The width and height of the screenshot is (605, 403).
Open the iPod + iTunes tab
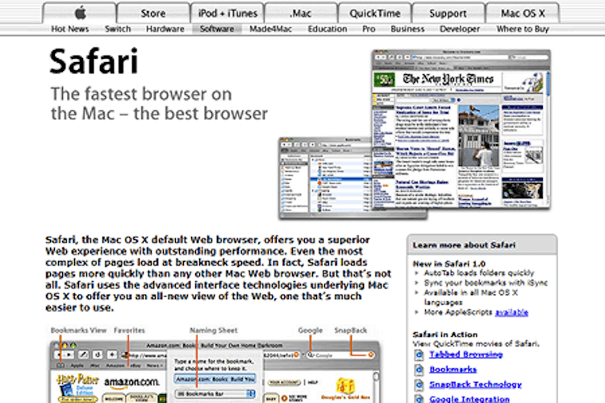(227, 13)
